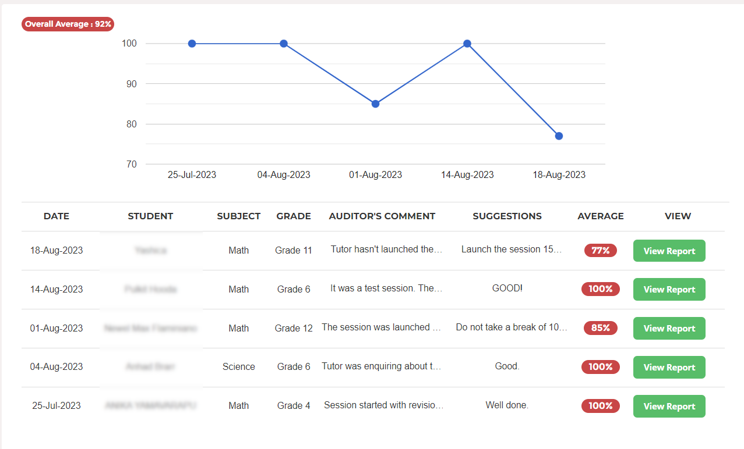This screenshot has height=449, width=744.
Task: Click the SUBJECT column header
Action: pyautogui.click(x=238, y=216)
